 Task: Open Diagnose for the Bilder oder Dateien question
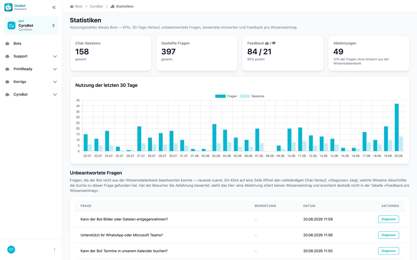pyautogui.click(x=388, y=219)
